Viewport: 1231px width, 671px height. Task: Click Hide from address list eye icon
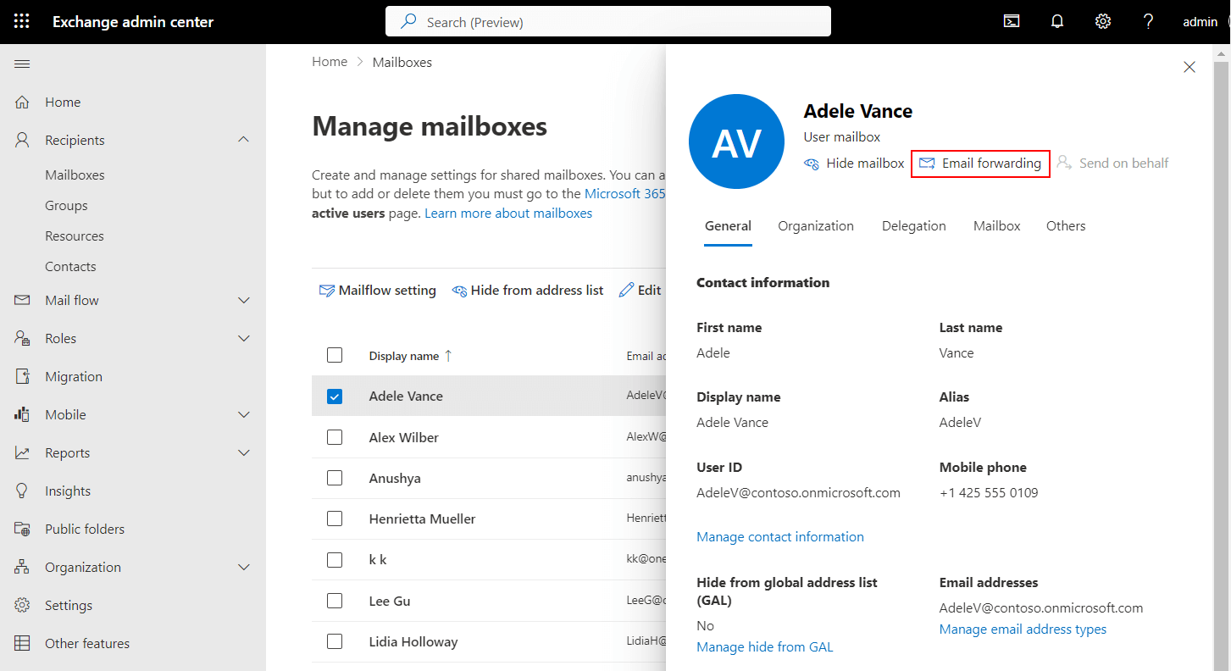460,290
